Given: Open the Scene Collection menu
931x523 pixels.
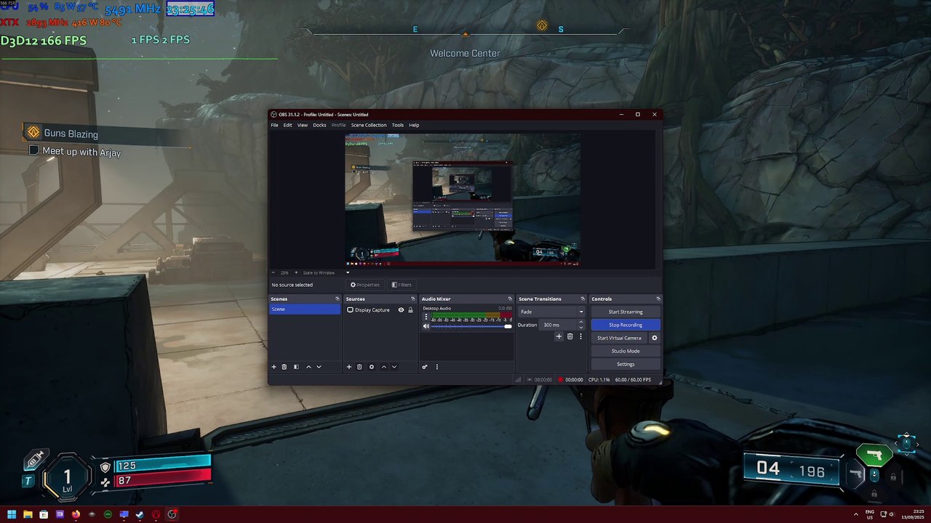Looking at the screenshot, I should pos(369,125).
